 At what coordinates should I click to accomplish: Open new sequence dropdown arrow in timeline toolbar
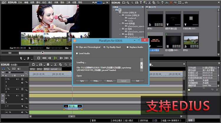(37, 66)
